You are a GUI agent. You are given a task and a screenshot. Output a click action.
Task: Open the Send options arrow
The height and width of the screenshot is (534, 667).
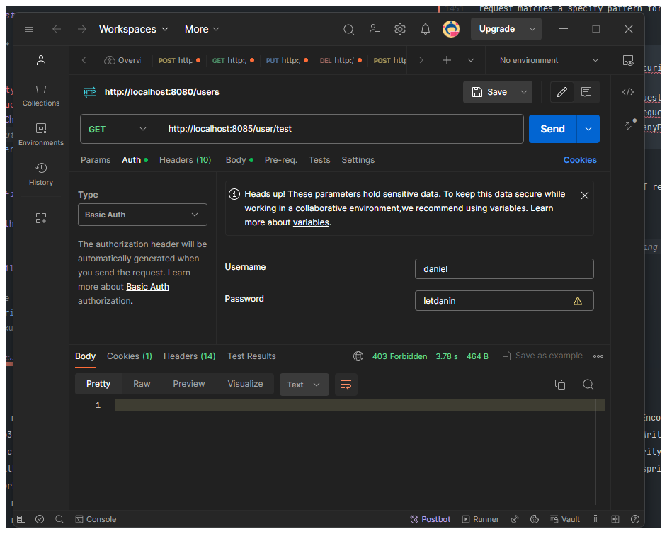(588, 129)
